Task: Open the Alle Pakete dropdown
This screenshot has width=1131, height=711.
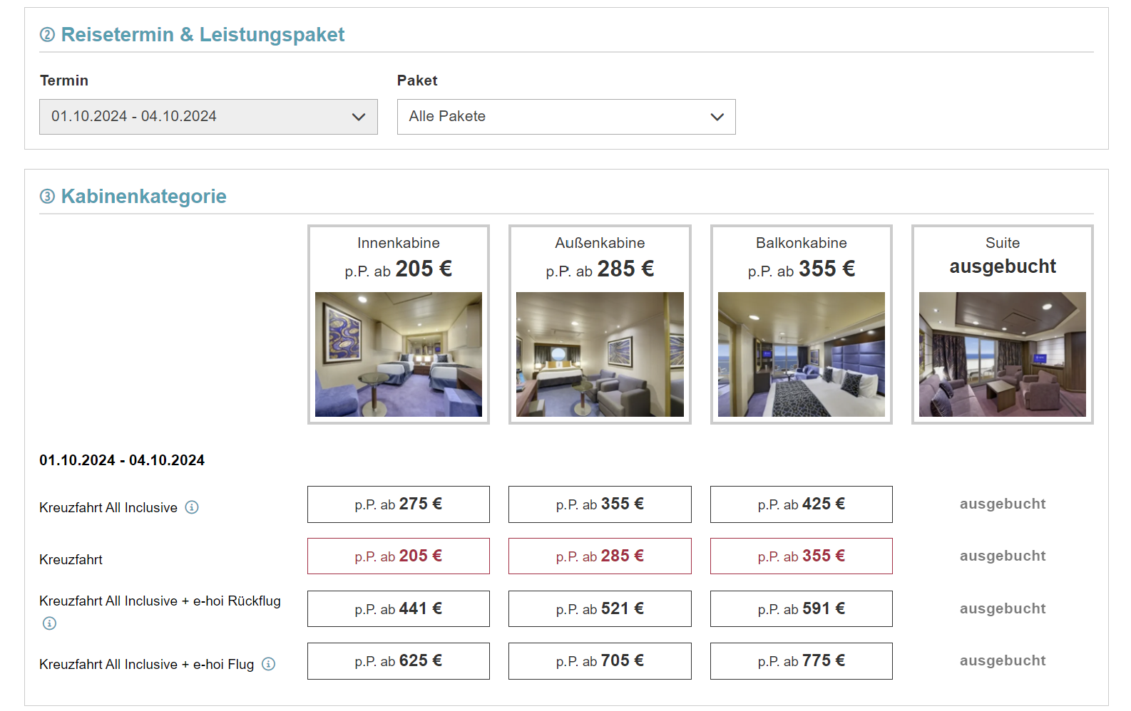Action: click(566, 117)
